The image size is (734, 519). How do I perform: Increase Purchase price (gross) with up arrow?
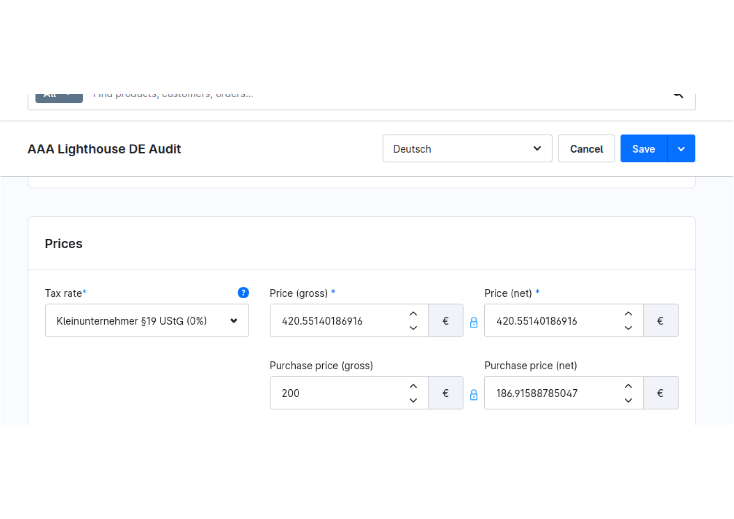pyautogui.click(x=413, y=386)
